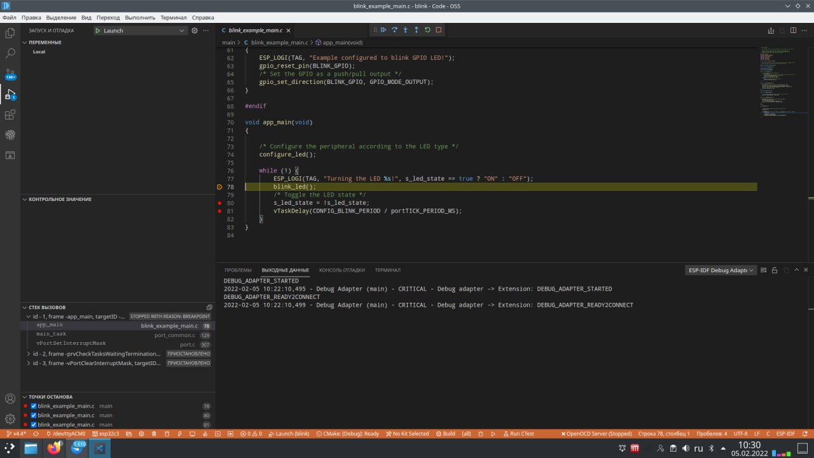This screenshot has height=458, width=814.
Task: Toggle the breakpoint checkbox for line 81
Action: click(34, 424)
